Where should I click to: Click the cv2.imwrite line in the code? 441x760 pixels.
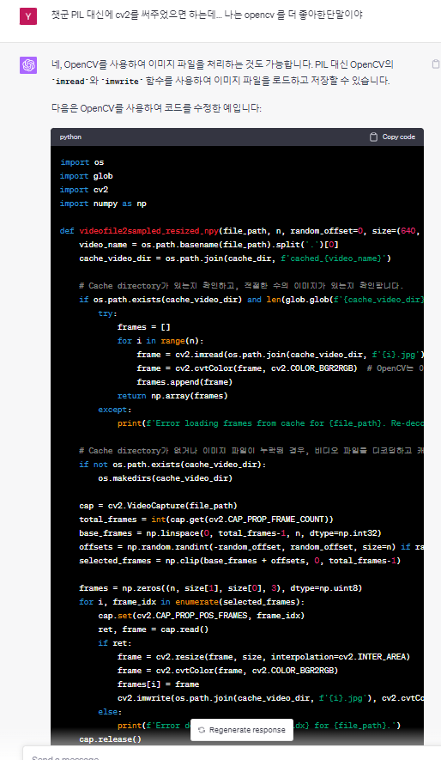click(x=270, y=698)
